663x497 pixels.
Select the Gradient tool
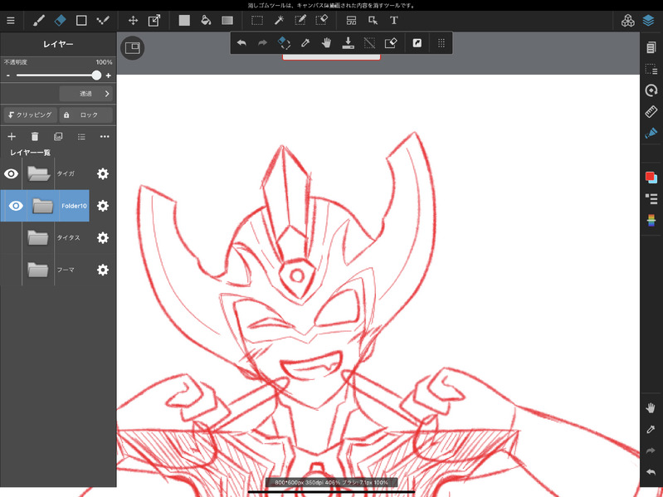[227, 20]
